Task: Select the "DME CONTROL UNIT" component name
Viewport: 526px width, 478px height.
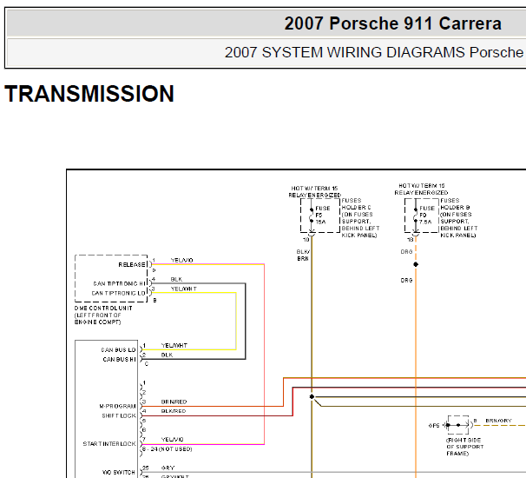Action: (103, 308)
